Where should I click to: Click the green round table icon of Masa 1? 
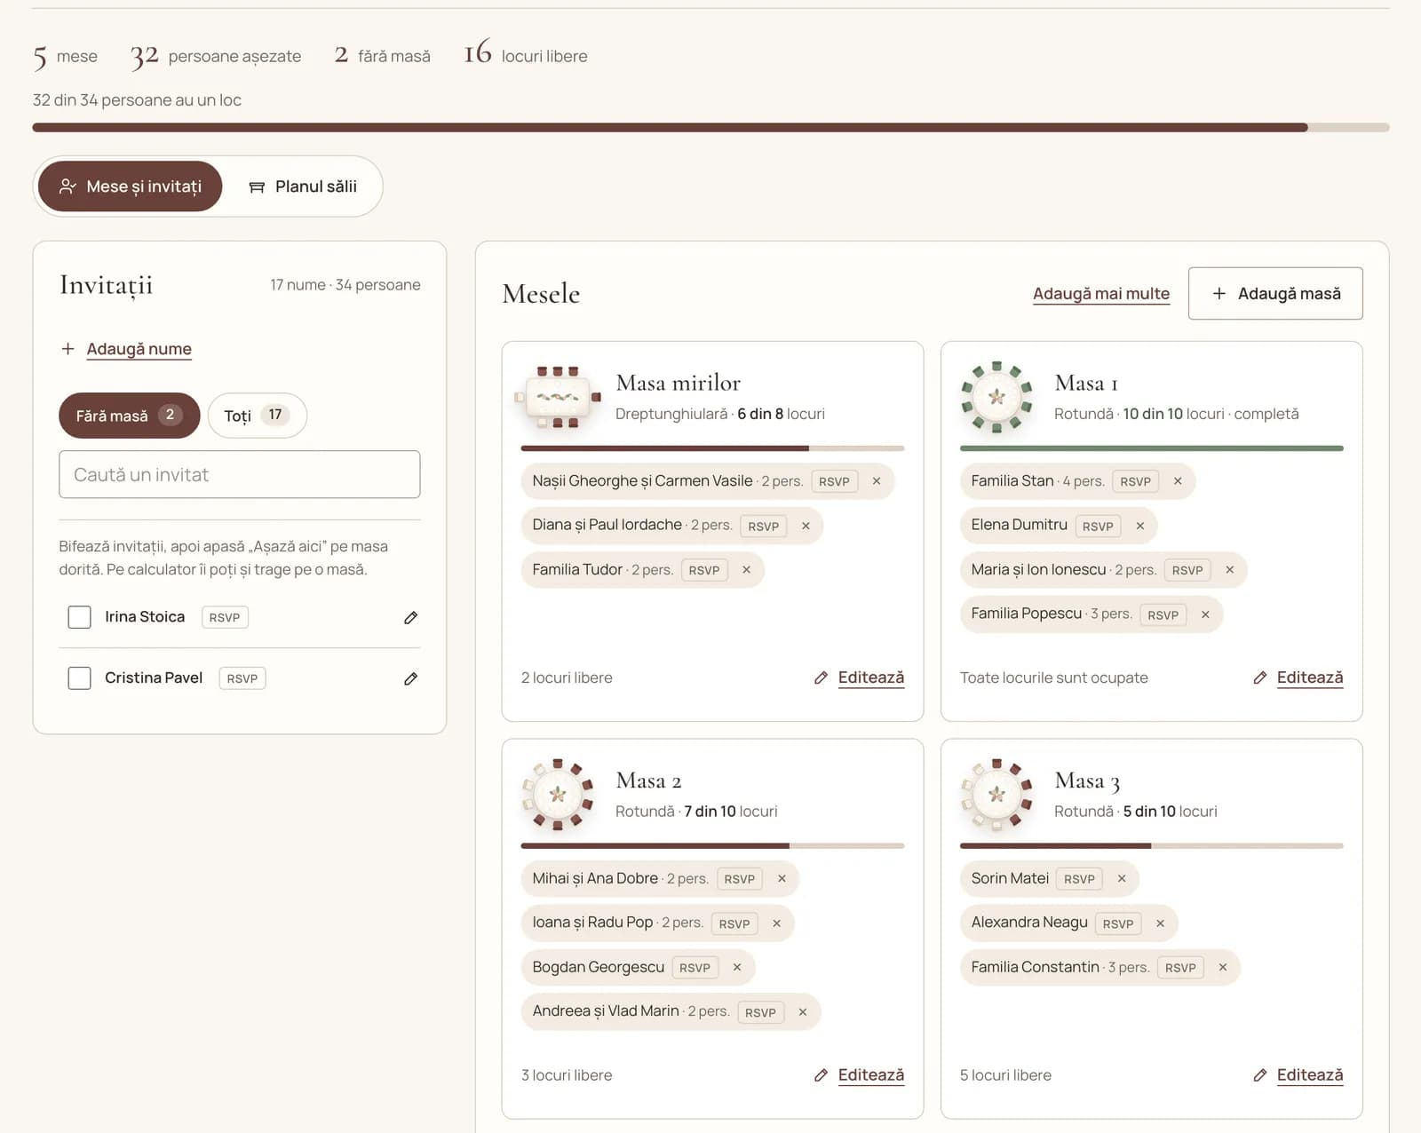[x=996, y=397]
